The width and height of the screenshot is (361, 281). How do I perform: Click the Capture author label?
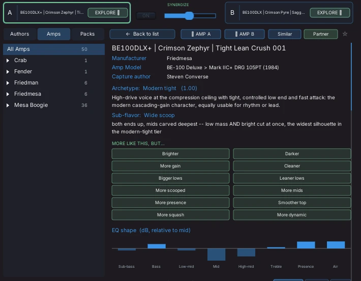coord(131,76)
